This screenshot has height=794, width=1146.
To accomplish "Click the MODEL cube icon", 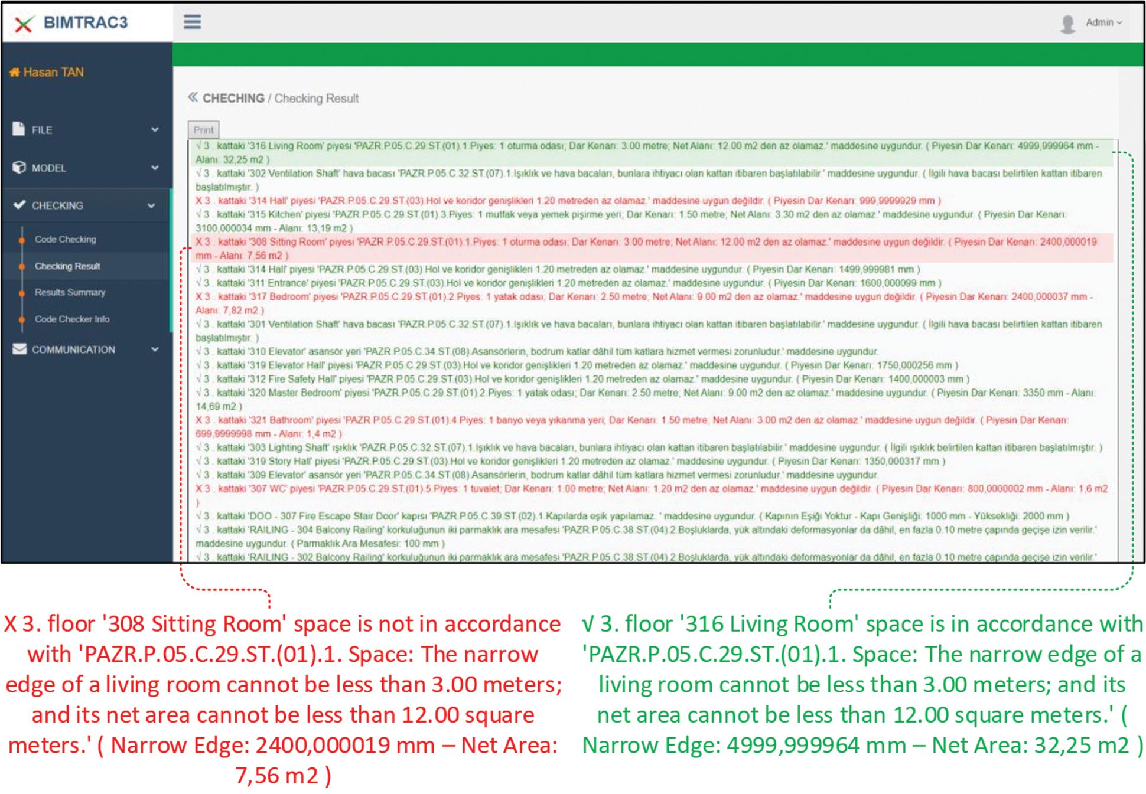I will (x=19, y=168).
